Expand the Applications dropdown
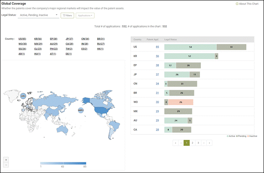 (x=85, y=15)
